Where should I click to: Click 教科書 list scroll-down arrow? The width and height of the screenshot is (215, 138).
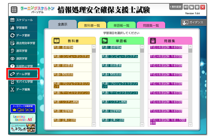(x=94, y=125)
